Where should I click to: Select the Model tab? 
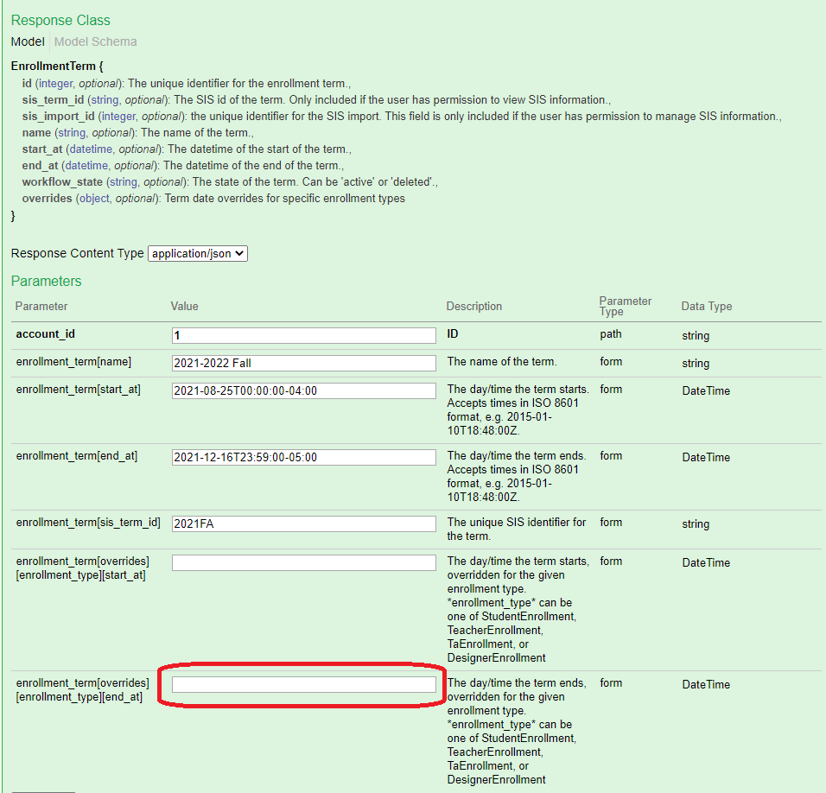click(27, 41)
